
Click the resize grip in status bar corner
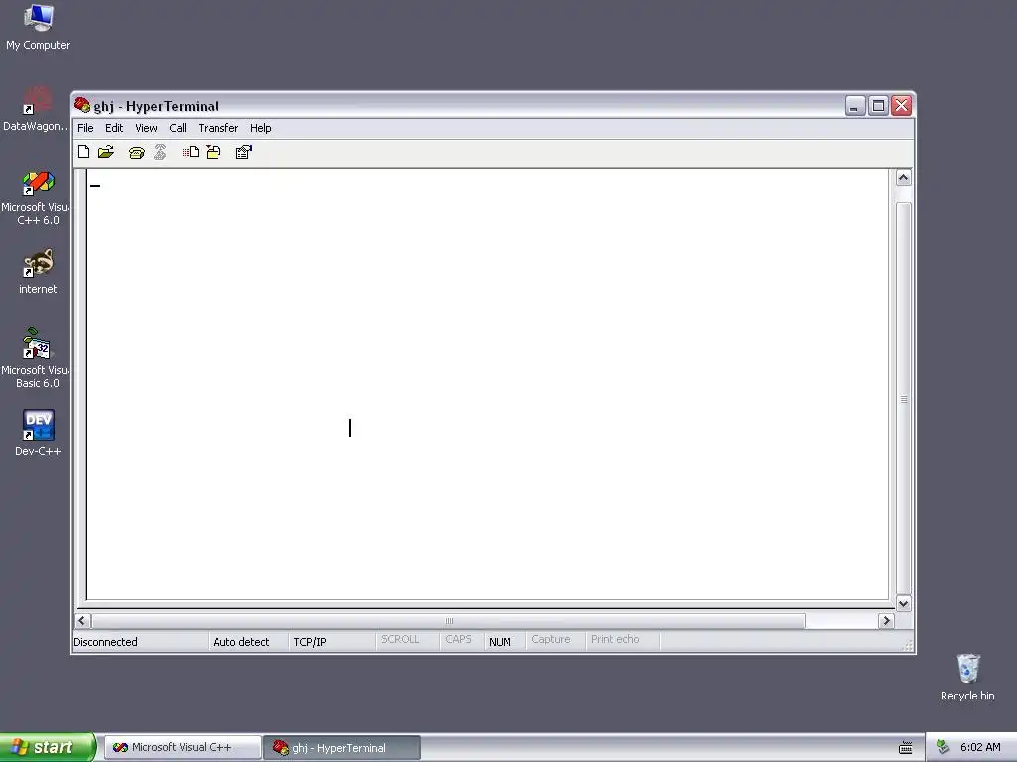[x=908, y=645]
